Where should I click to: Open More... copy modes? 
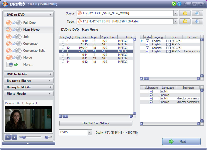[x=28, y=65]
